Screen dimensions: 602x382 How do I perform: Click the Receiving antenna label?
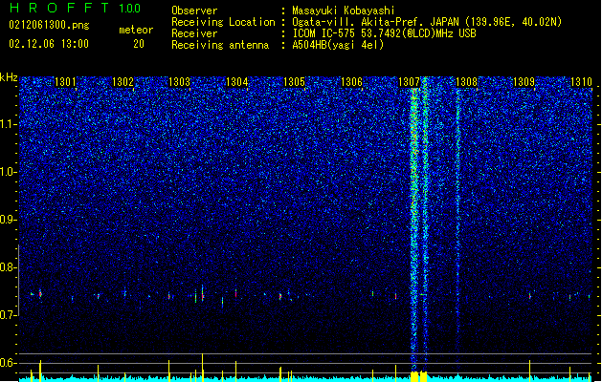(x=220, y=45)
